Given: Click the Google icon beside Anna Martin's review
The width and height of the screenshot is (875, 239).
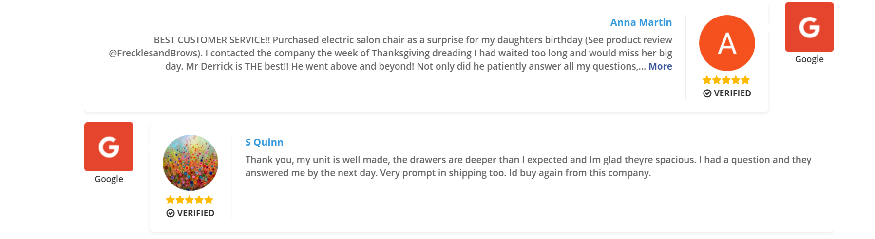Looking at the screenshot, I should click(x=809, y=27).
